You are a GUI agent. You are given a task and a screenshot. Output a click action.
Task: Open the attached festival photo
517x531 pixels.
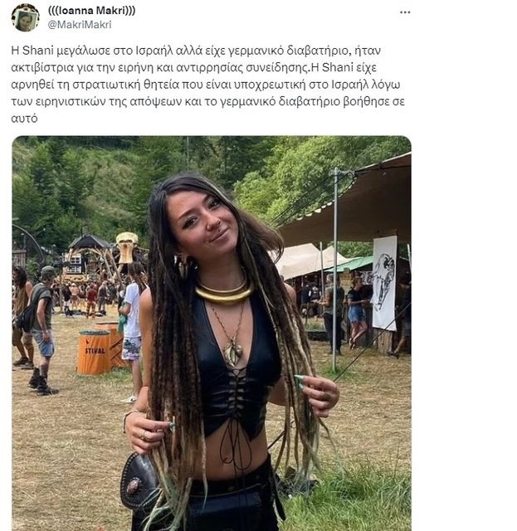point(212,334)
